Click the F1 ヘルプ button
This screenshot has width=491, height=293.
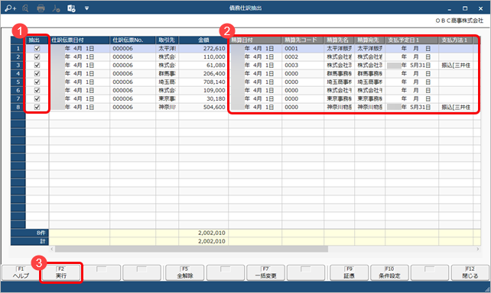pyautogui.click(x=21, y=272)
